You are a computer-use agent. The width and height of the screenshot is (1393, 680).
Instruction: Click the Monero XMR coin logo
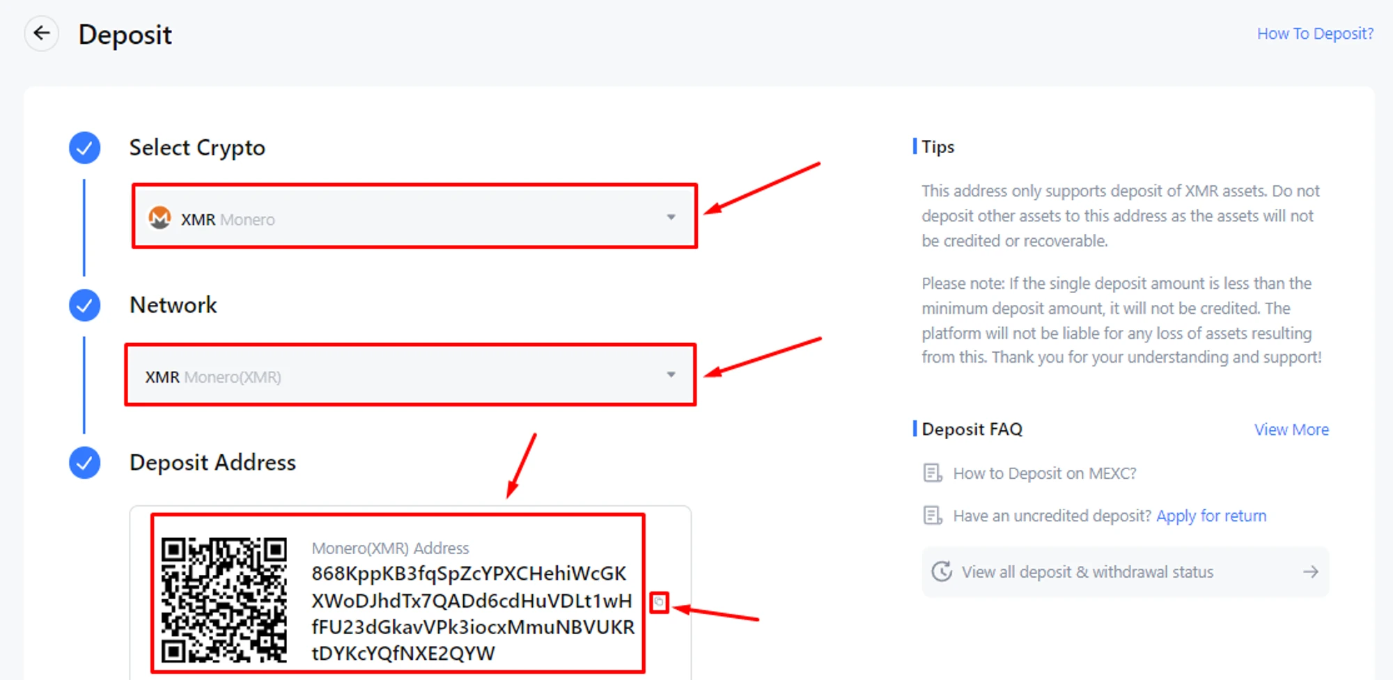(x=160, y=218)
